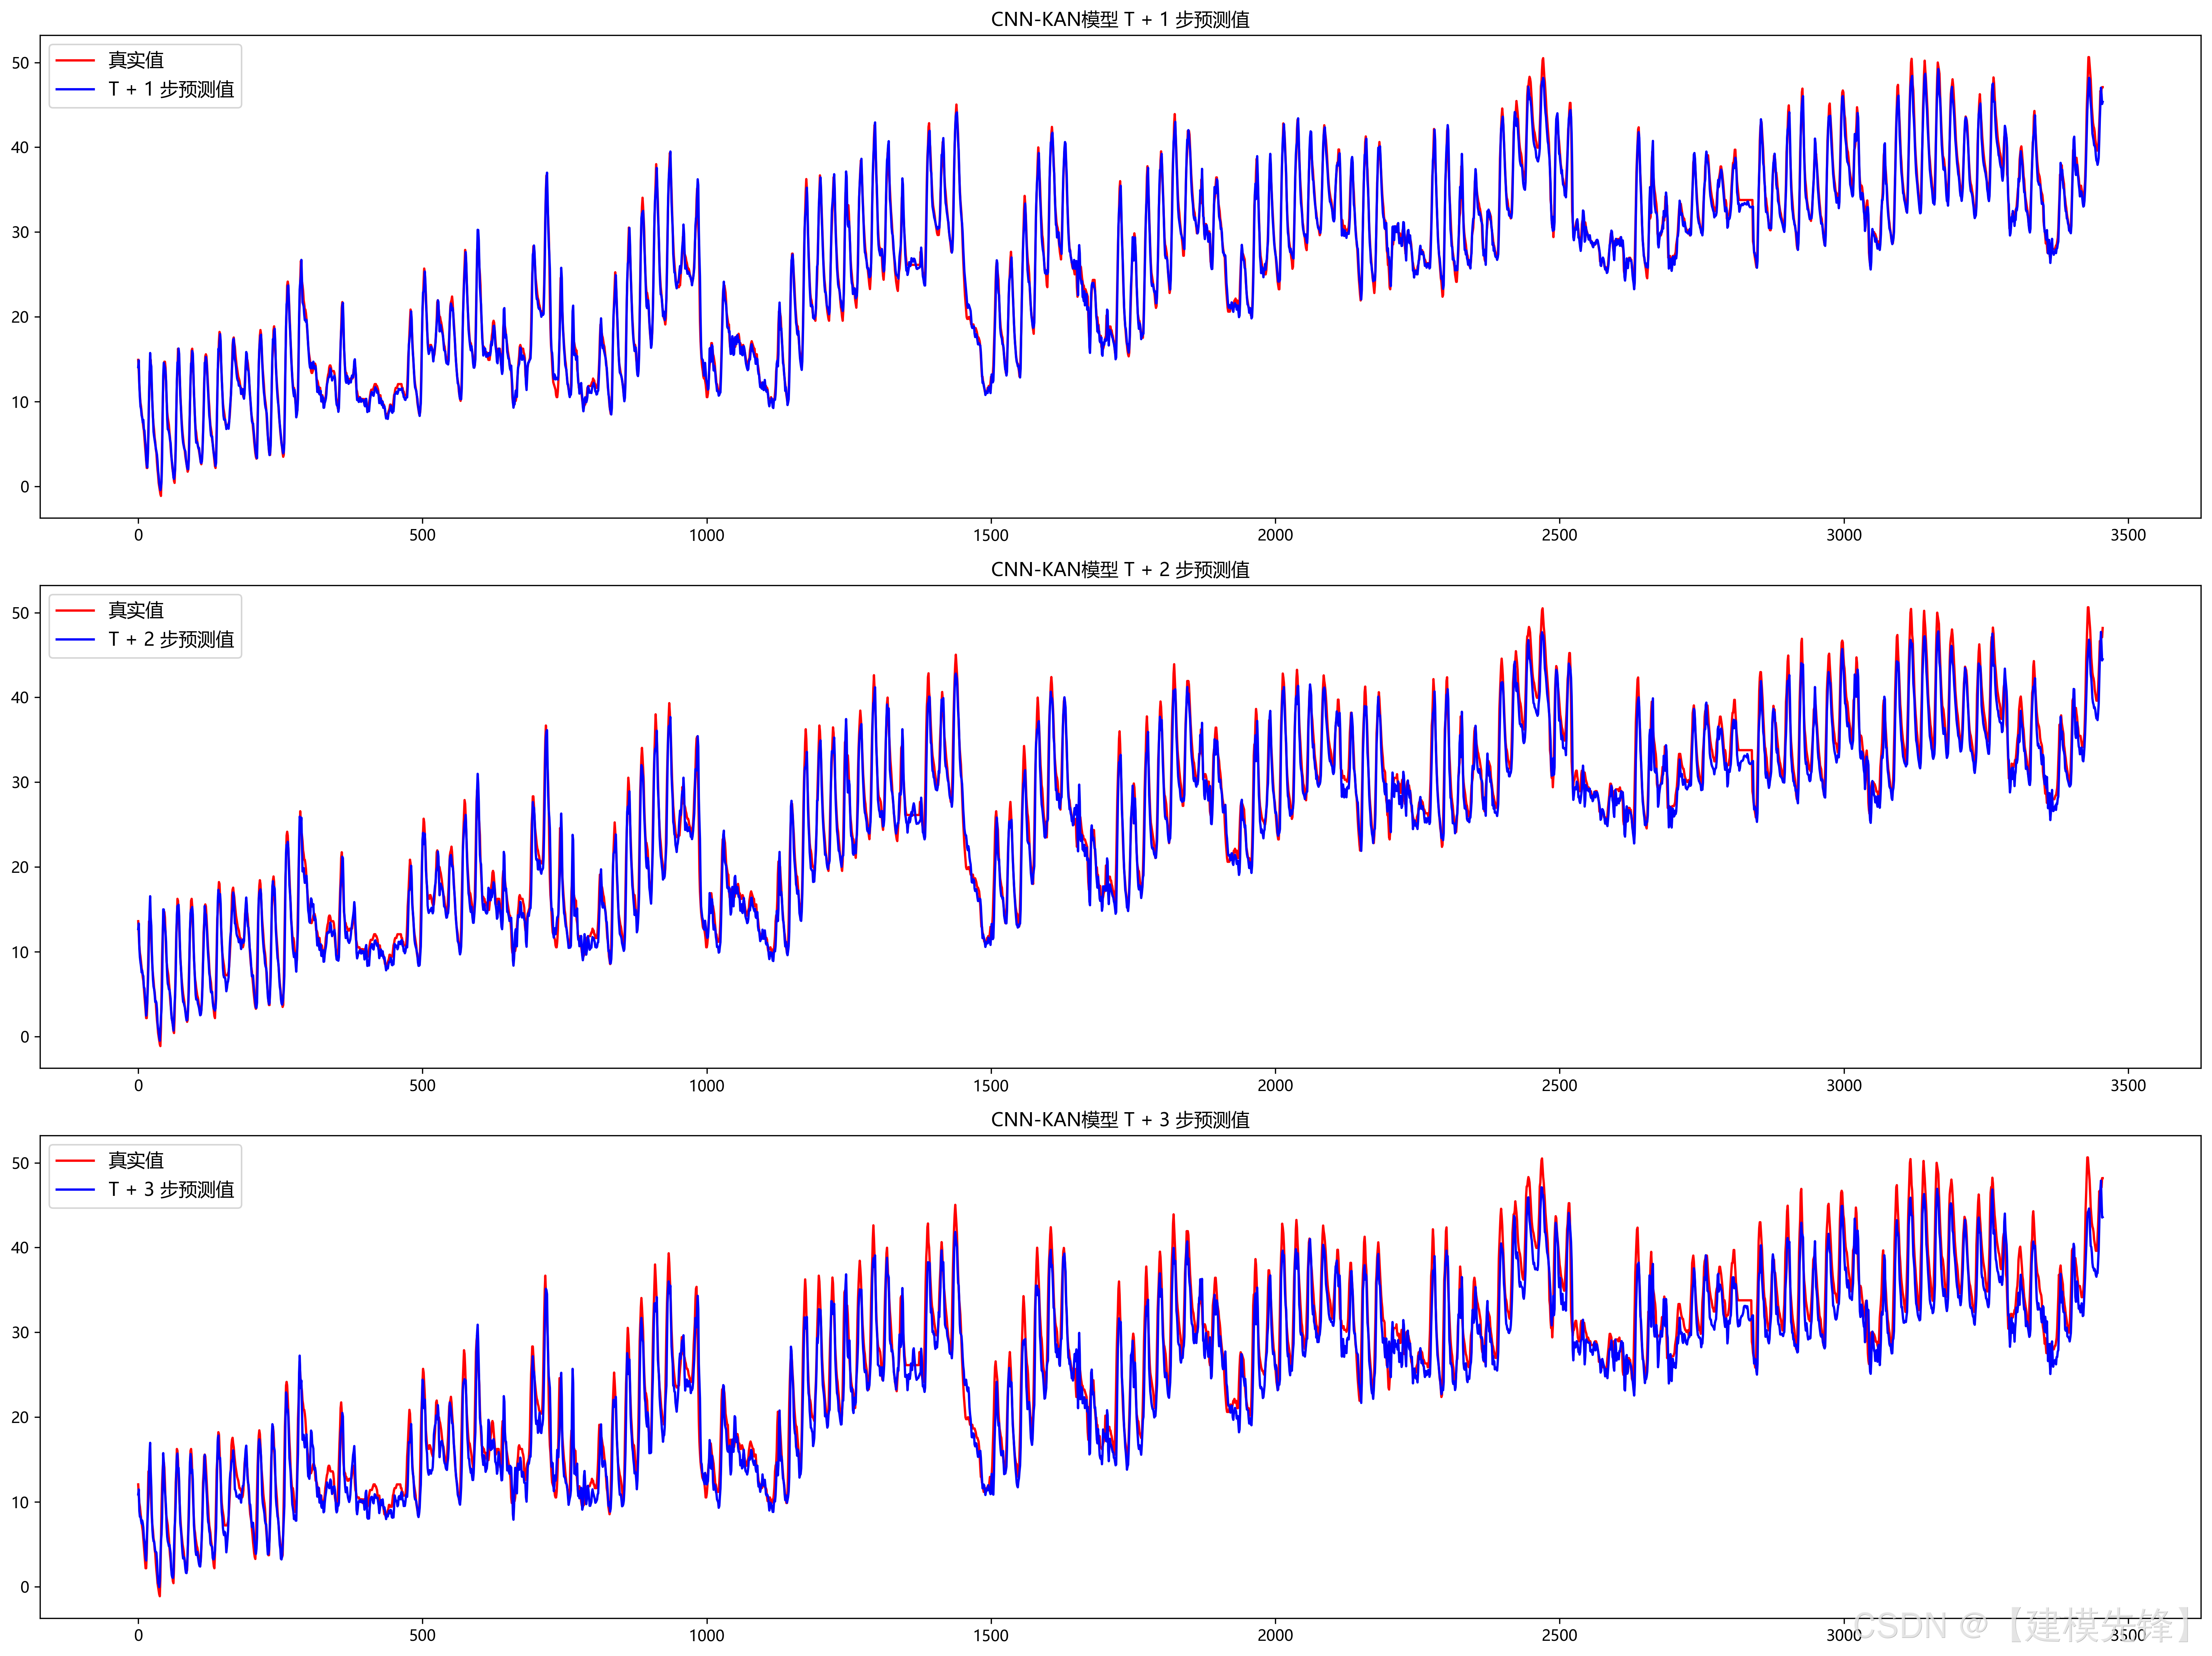Click y-axis label 0 in T + 1 chart

coord(25,487)
